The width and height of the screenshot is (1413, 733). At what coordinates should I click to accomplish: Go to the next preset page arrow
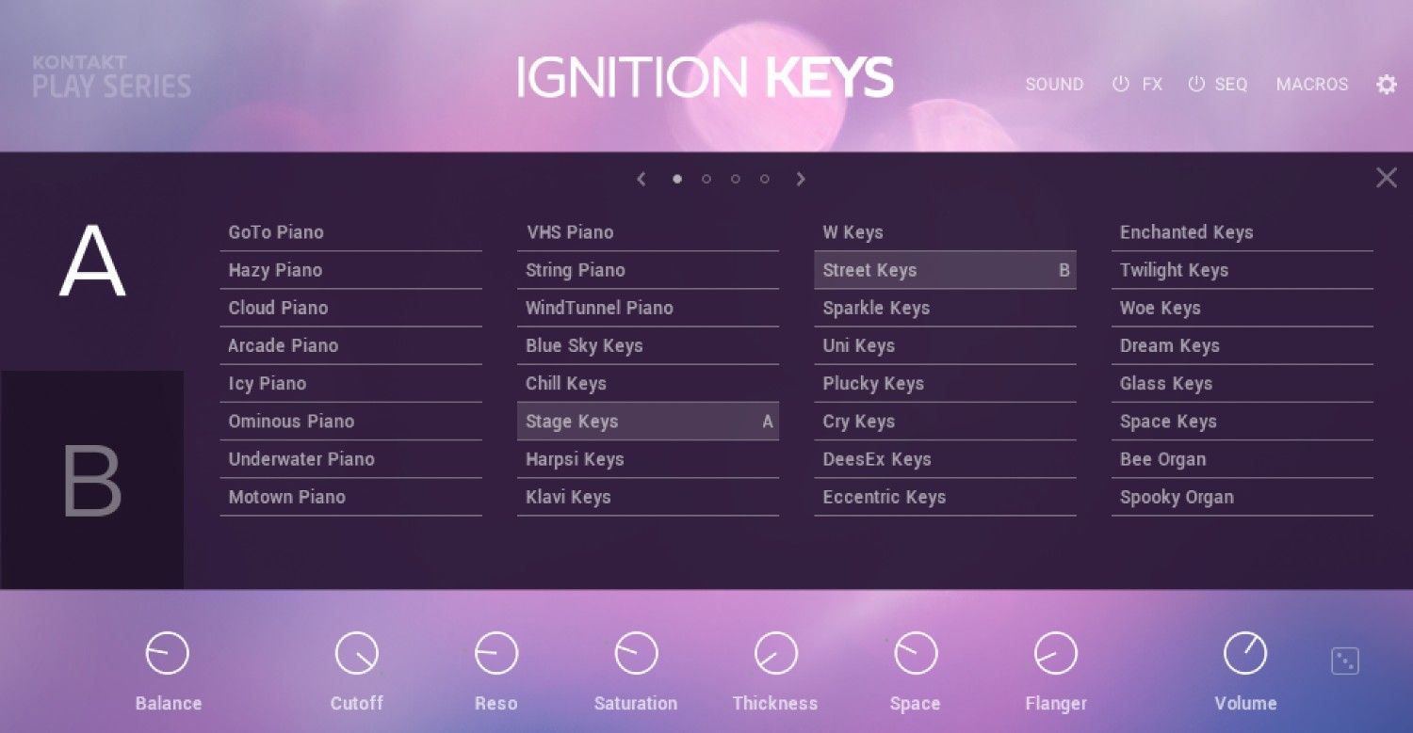click(801, 179)
